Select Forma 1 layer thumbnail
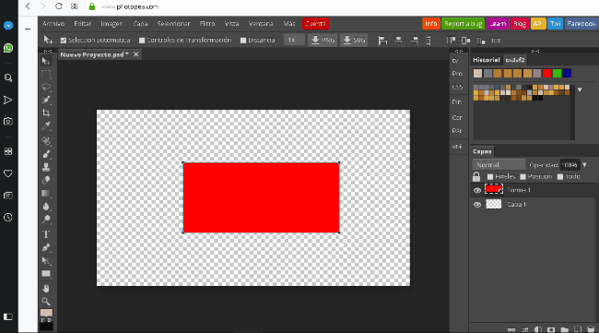599x333 pixels. point(494,190)
